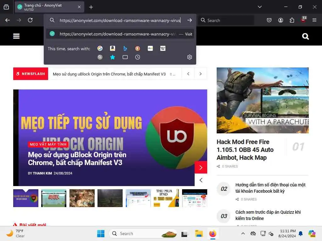Search bookmarks with star icon
Viewport: 322px width, 241px height.
click(113, 57)
